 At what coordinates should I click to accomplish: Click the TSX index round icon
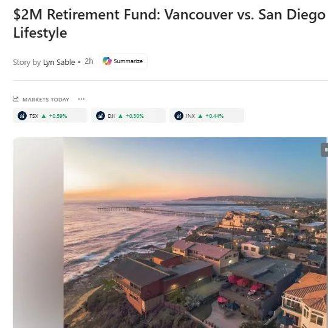[x=22, y=115]
